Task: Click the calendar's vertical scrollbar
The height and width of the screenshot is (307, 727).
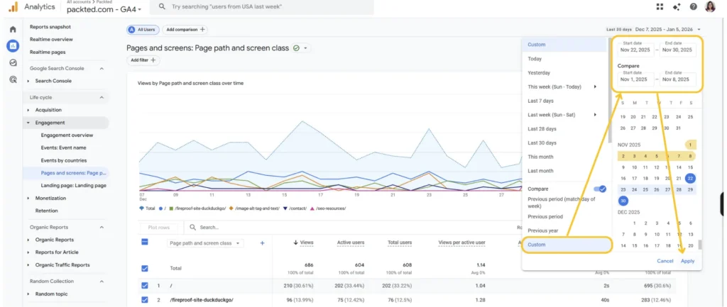Action: tap(699, 245)
